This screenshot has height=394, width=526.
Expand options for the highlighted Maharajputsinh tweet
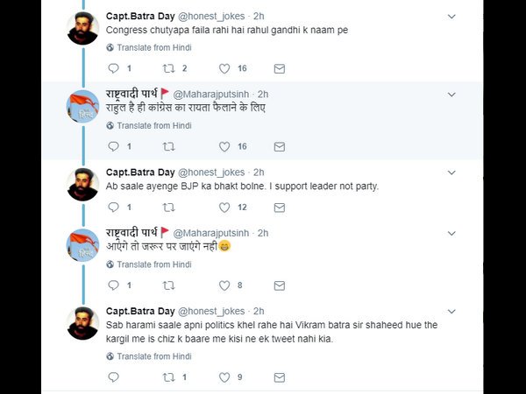451,93
